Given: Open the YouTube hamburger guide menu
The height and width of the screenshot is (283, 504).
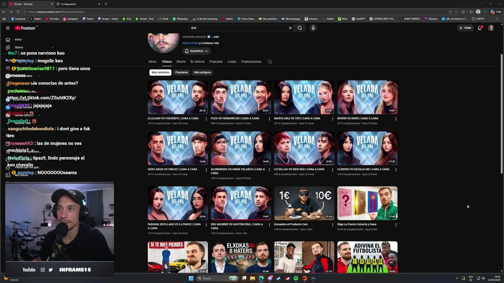Looking at the screenshot, I should click(7, 28).
